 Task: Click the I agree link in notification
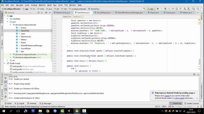(167, 96)
